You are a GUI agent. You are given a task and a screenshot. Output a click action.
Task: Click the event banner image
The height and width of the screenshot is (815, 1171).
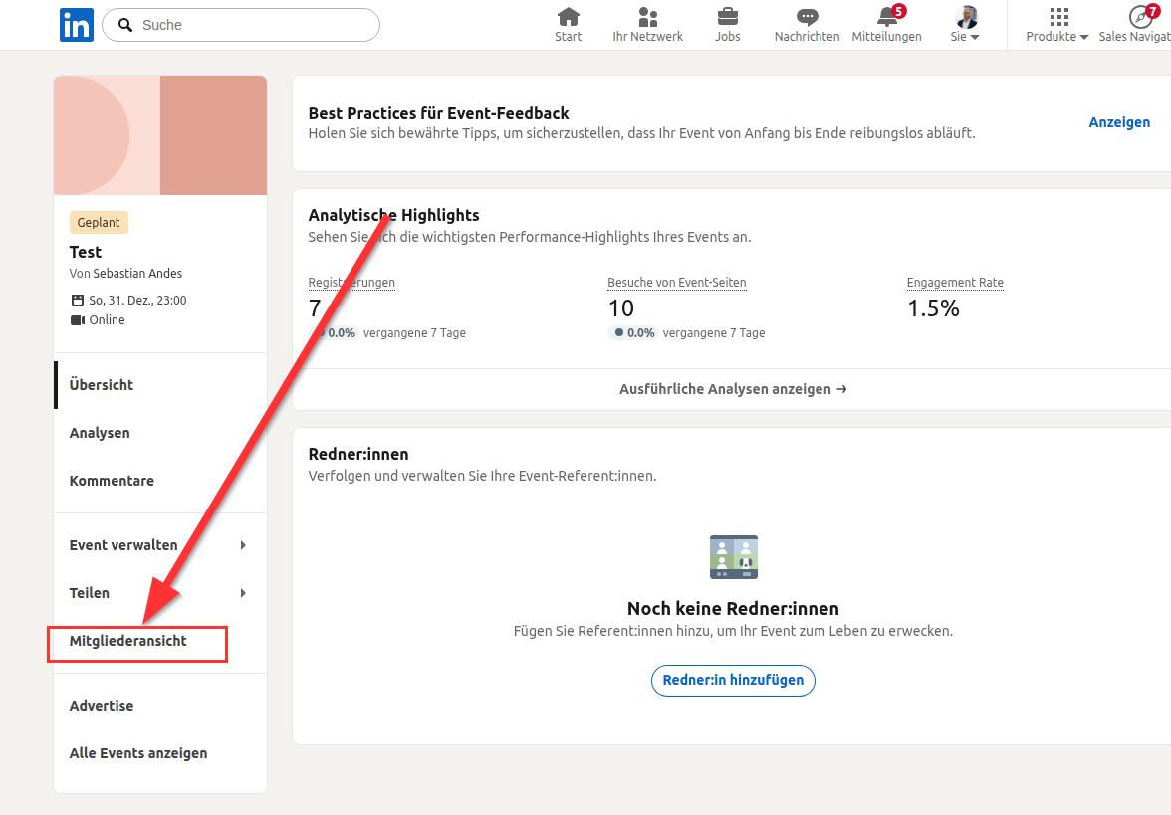coord(160,135)
